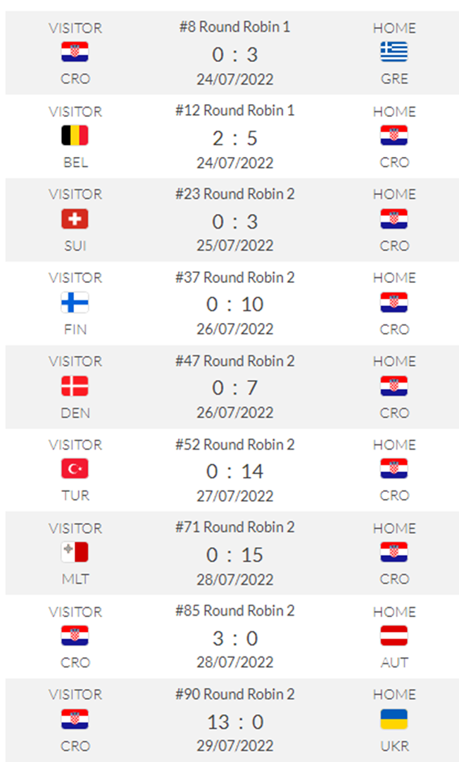Click the Finland flag icon
The height and width of the screenshot is (762, 459).
[x=75, y=303]
